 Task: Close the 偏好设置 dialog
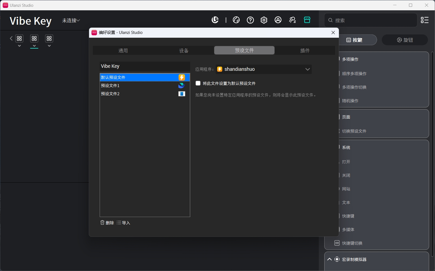click(333, 33)
